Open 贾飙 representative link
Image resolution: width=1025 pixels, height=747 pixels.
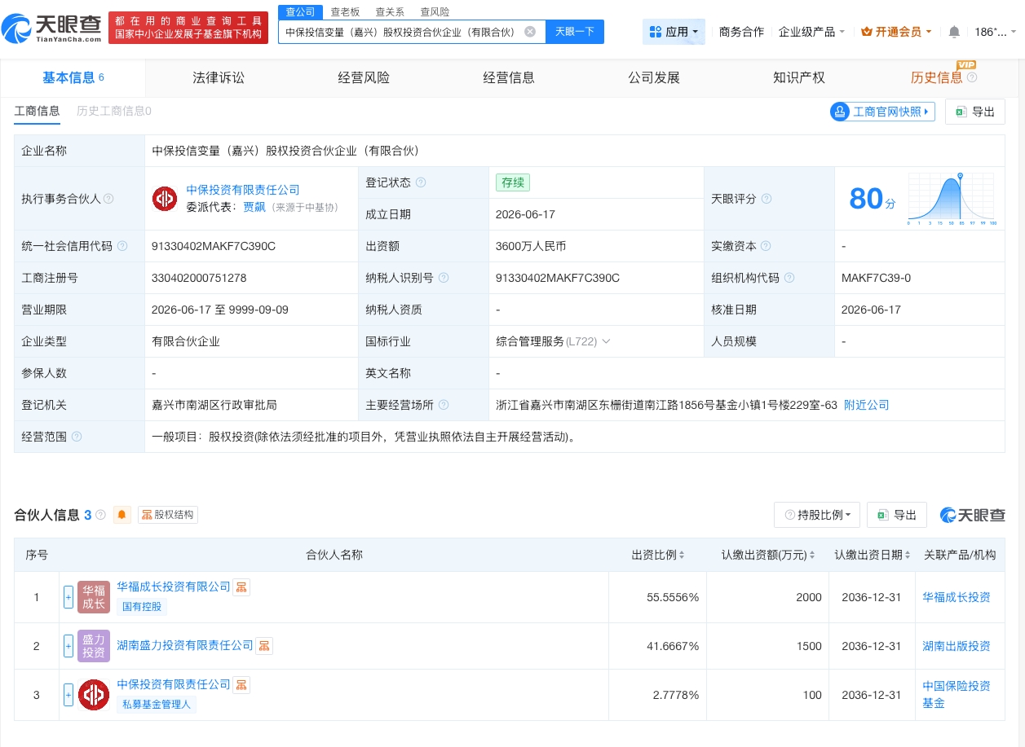(x=254, y=207)
